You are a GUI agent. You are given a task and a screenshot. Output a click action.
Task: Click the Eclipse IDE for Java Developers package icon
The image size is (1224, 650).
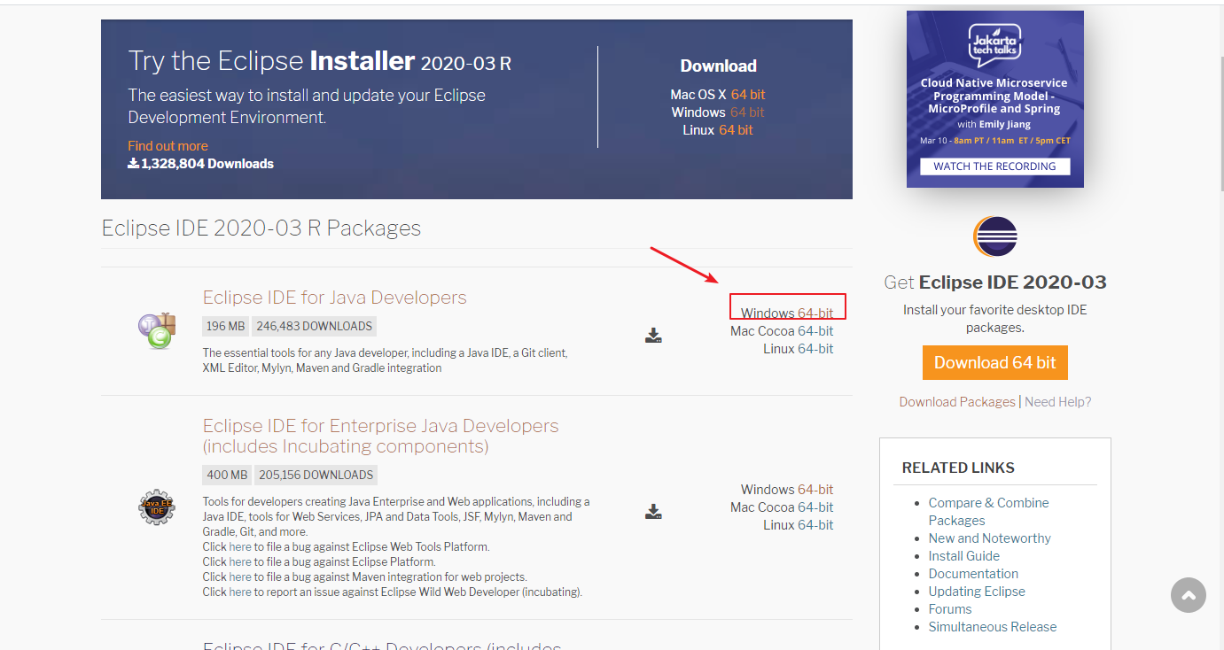(157, 332)
